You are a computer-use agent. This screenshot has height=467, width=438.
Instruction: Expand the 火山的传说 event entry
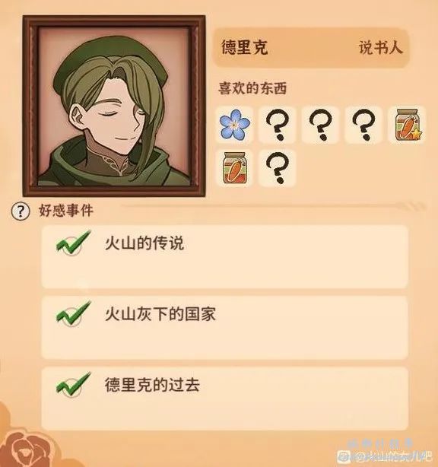click(225, 257)
